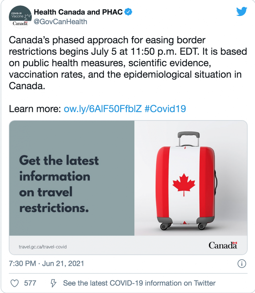Open the @GovCanHealth handle
This screenshot has height=293, width=255.
(x=60, y=22)
